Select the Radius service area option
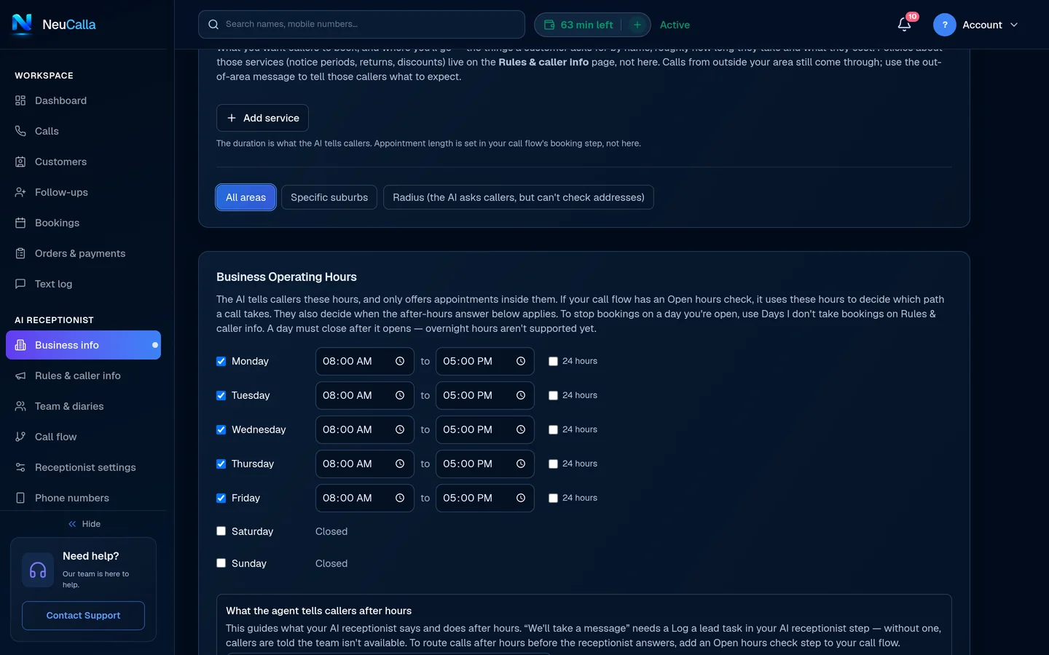Viewport: 1049px width, 655px height. [519, 197]
